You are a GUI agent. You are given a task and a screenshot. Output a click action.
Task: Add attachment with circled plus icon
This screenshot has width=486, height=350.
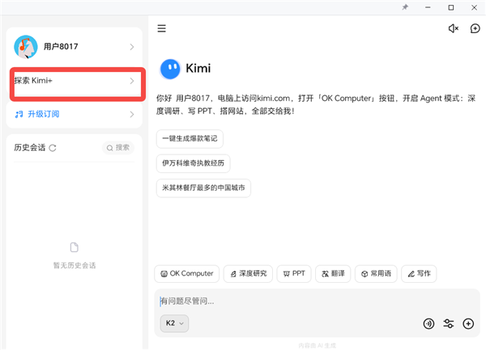468,323
